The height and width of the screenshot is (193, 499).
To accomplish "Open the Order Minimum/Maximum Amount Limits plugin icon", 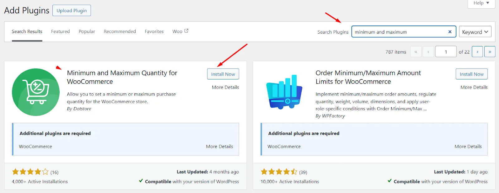I will [284, 92].
